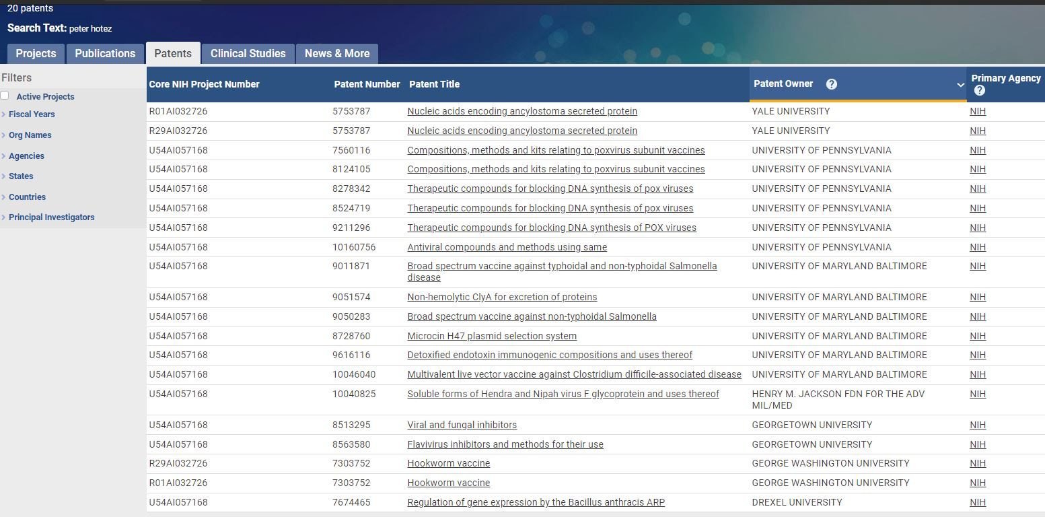Expand the Fiscal Years filter

pyautogui.click(x=32, y=114)
